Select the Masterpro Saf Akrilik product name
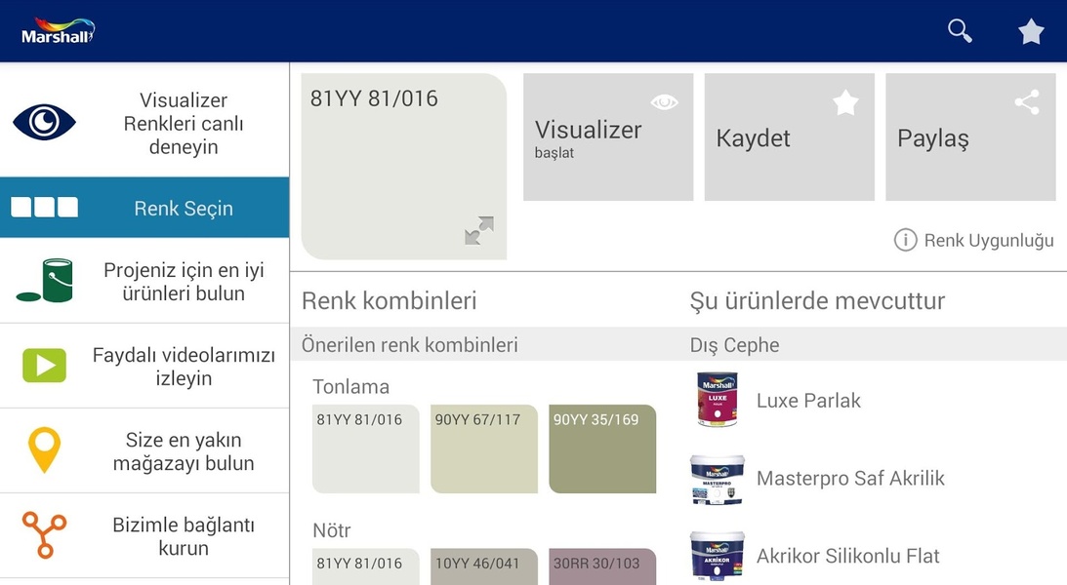This screenshot has height=585, width=1067. 850,479
